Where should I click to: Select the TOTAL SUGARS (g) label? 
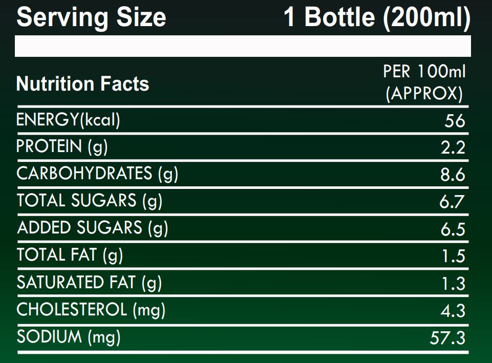pyautogui.click(x=90, y=201)
